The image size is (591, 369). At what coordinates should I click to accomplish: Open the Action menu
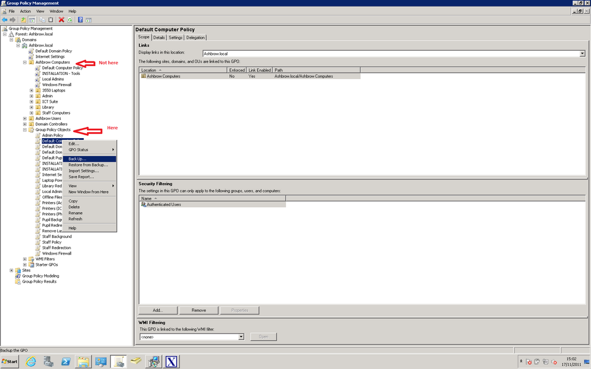point(25,11)
